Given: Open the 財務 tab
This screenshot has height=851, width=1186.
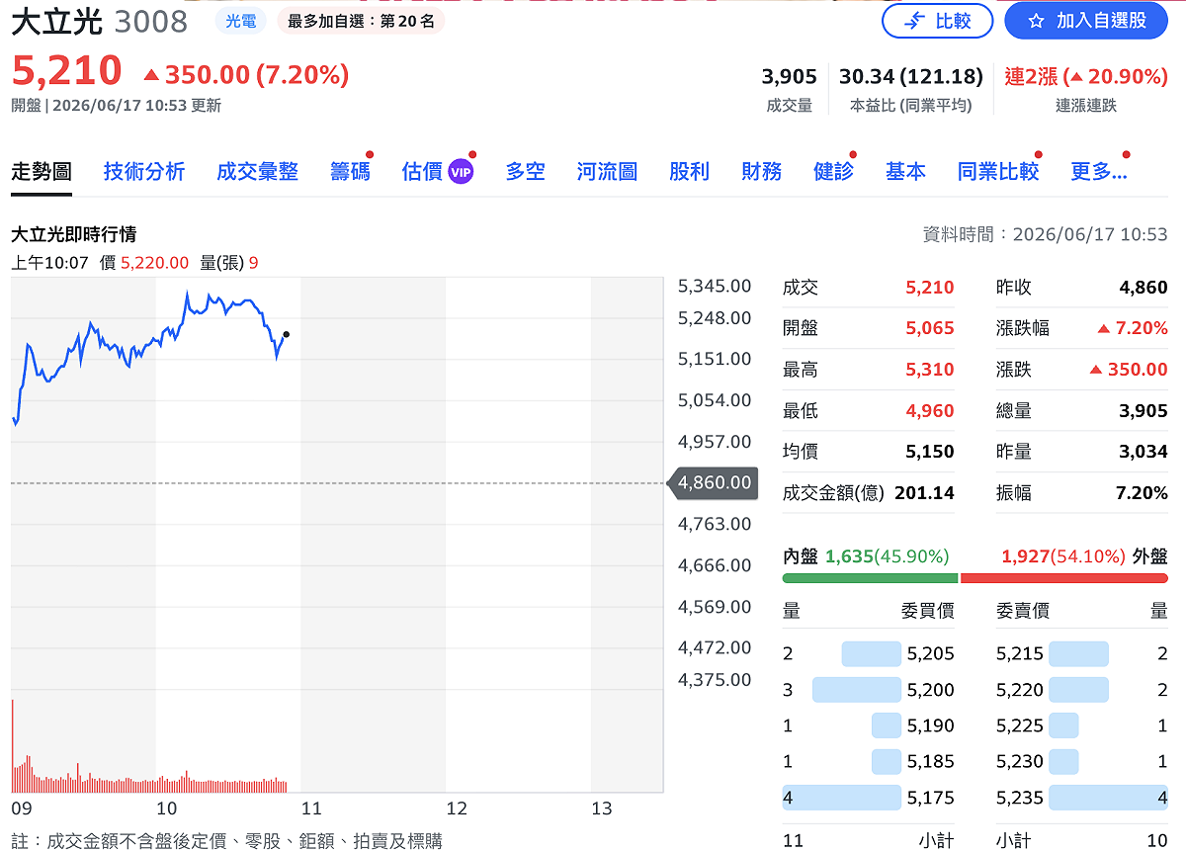Looking at the screenshot, I should point(762,172).
